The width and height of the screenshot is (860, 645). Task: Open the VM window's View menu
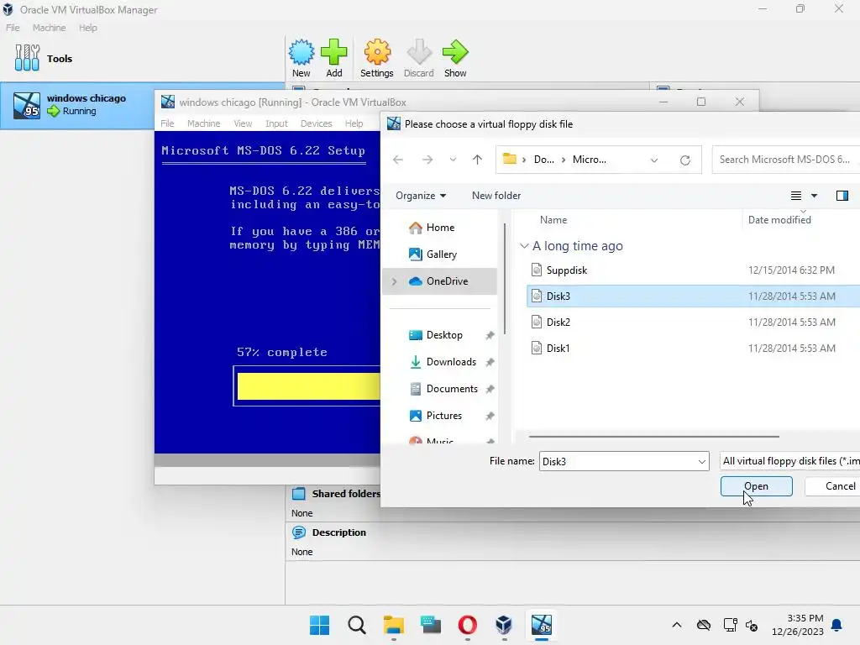(243, 123)
